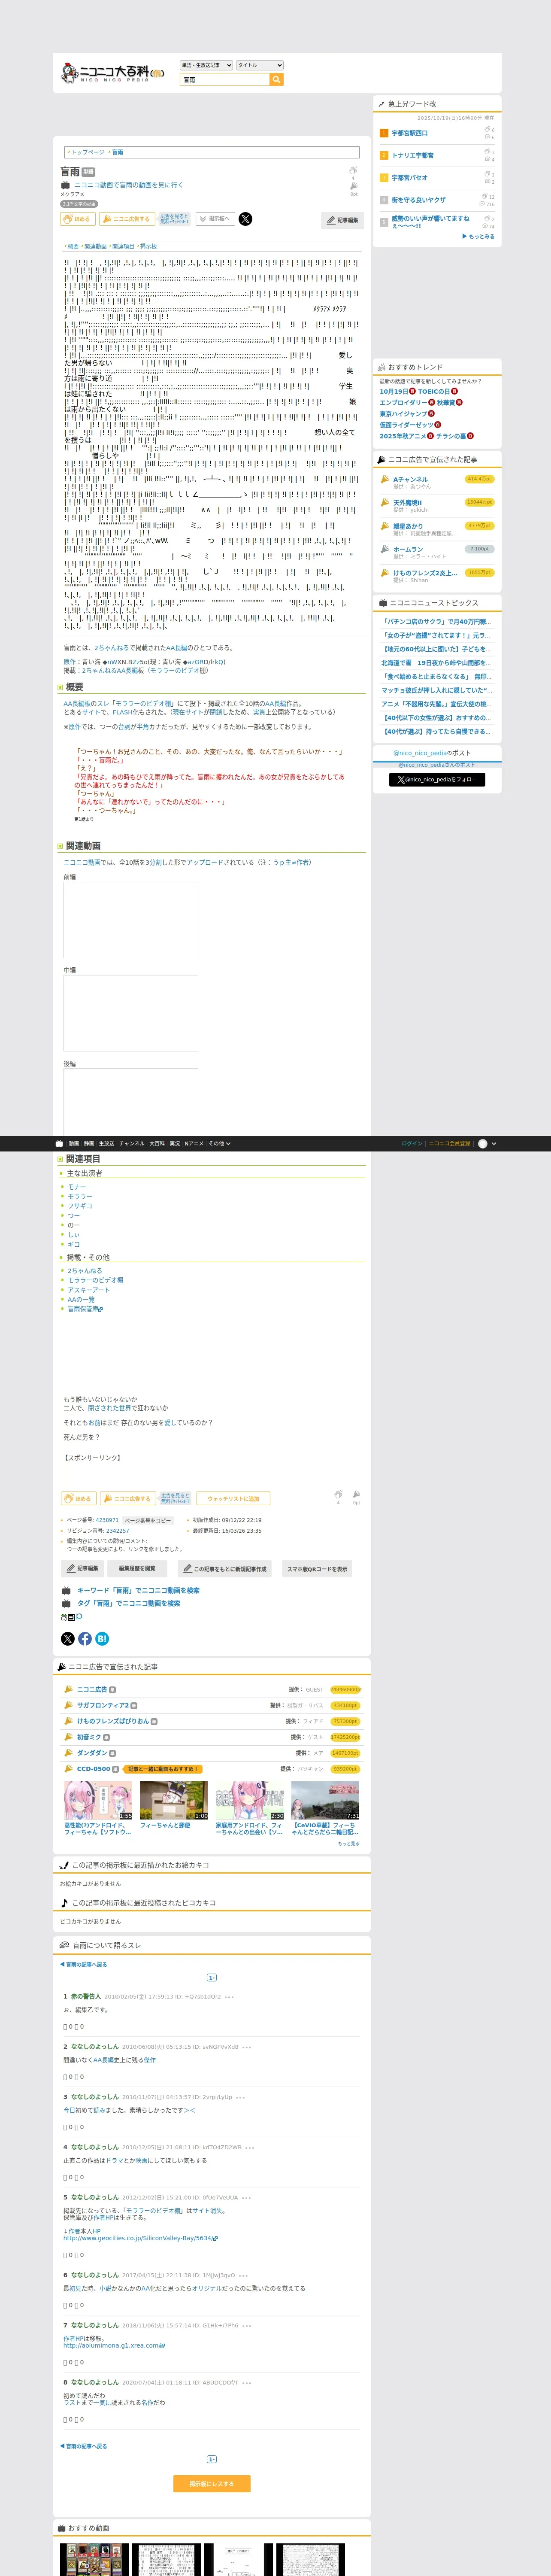Open the フサギコ related article
Image resolution: width=551 pixels, height=2576 pixels.
(x=79, y=1206)
